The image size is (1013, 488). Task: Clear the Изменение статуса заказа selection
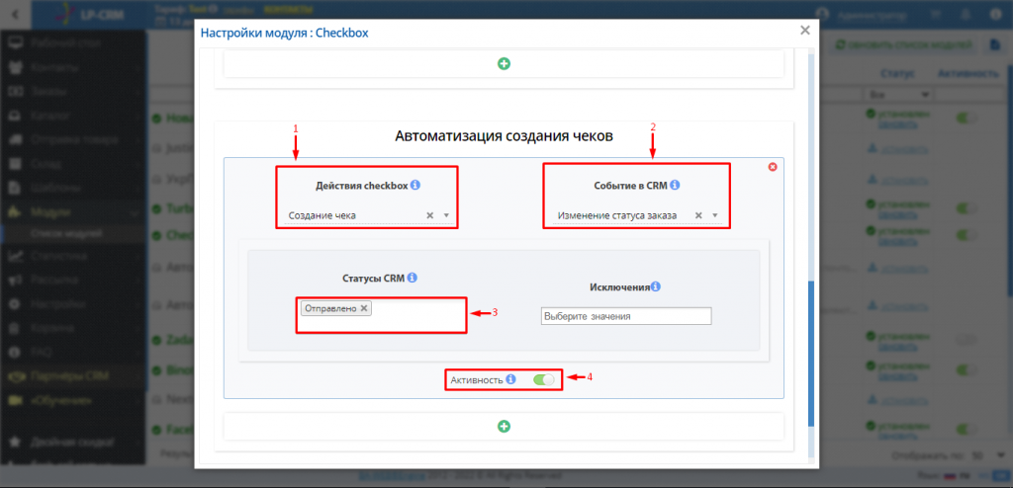coord(698,215)
